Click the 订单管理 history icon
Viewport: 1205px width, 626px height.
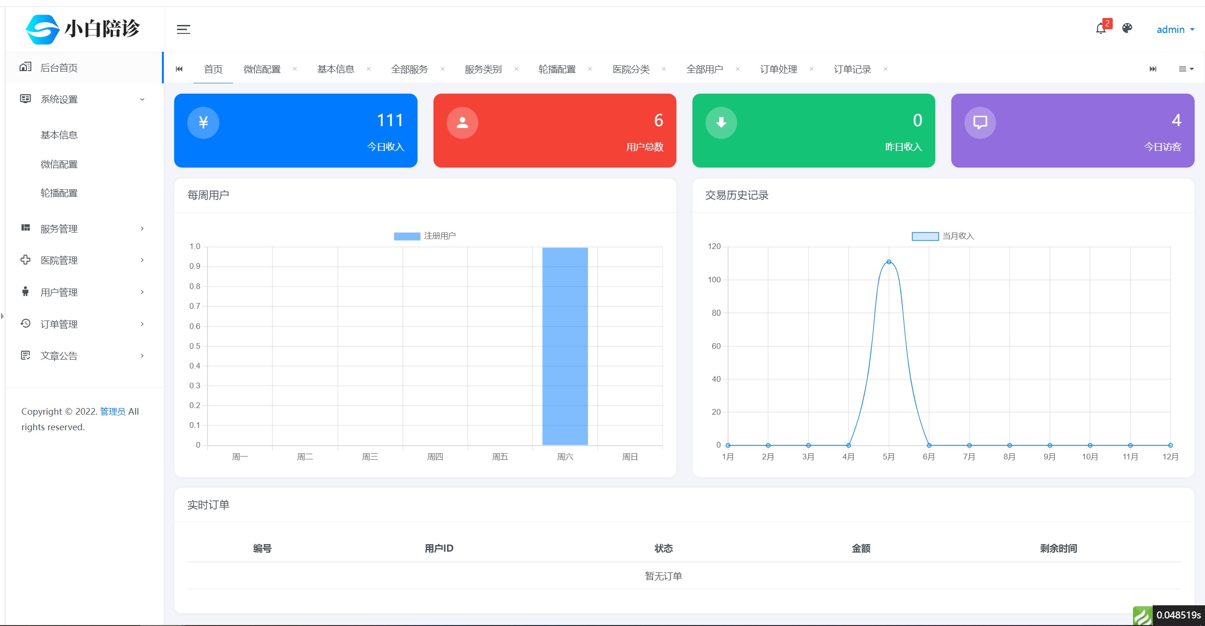point(25,323)
